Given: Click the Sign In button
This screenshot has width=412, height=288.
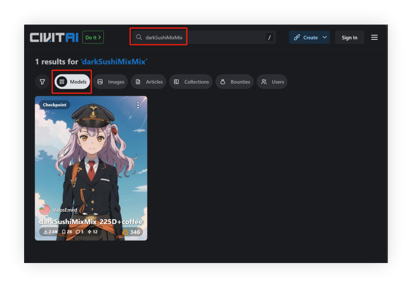Looking at the screenshot, I should (x=349, y=37).
